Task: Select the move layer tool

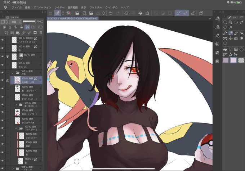Action: [231, 38]
